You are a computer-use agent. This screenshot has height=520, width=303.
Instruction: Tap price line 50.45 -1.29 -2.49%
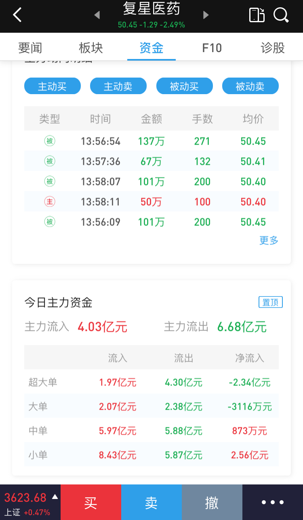[151, 25]
